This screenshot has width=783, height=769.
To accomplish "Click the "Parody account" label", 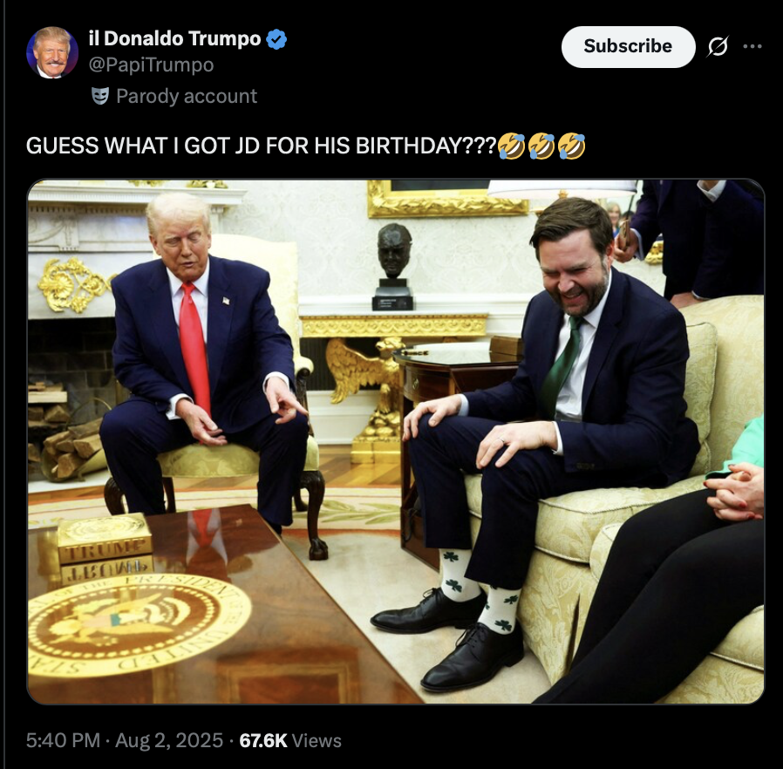I will (187, 96).
